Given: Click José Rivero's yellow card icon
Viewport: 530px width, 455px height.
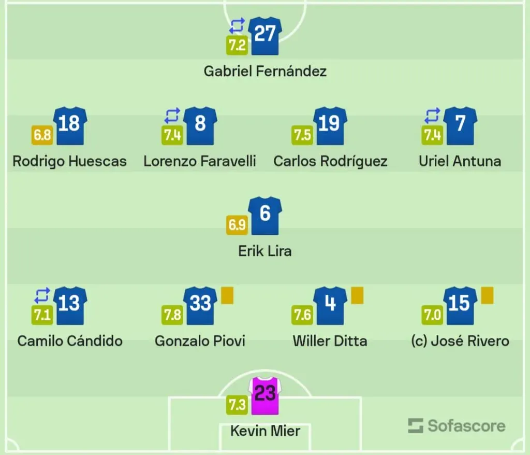Looking at the screenshot, I should tap(488, 295).
